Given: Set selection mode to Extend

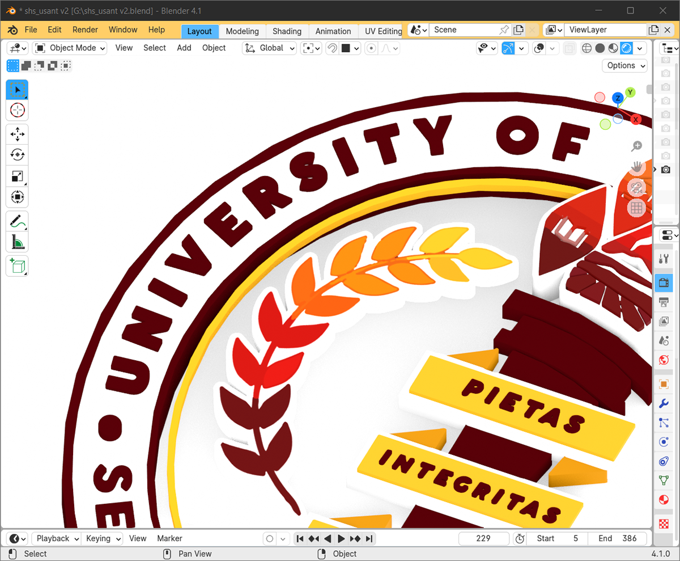Looking at the screenshot, I should [x=26, y=66].
